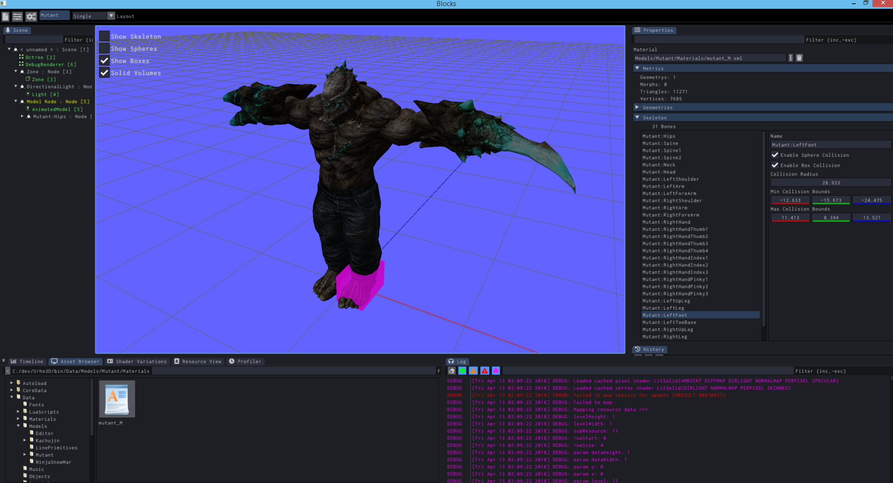Select Mutant:RightHand bone
Screen dimensions: 893x483
click(701, 222)
